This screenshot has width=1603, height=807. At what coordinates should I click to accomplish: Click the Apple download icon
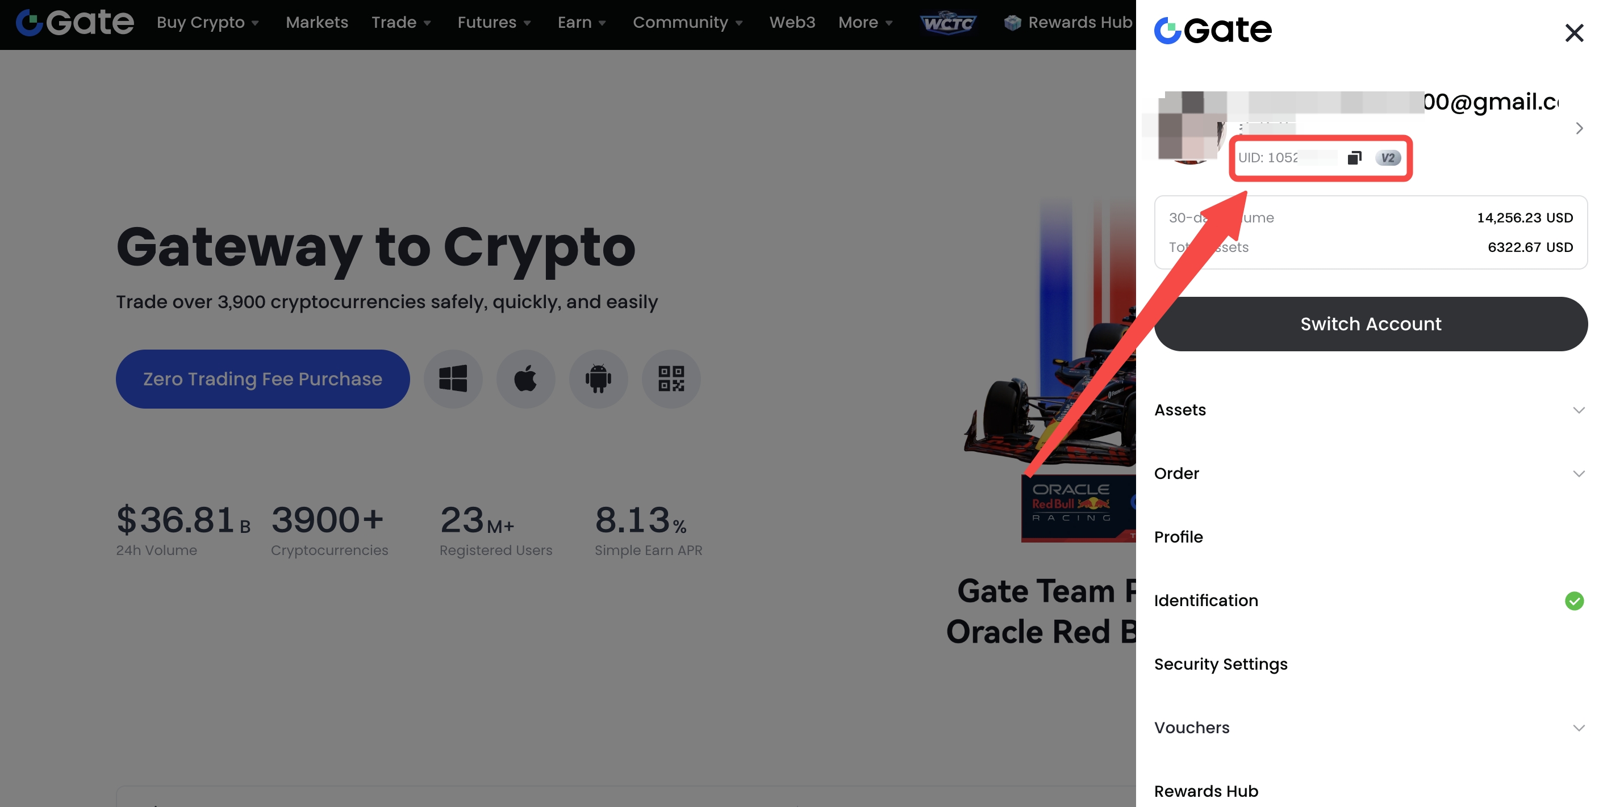[525, 379]
